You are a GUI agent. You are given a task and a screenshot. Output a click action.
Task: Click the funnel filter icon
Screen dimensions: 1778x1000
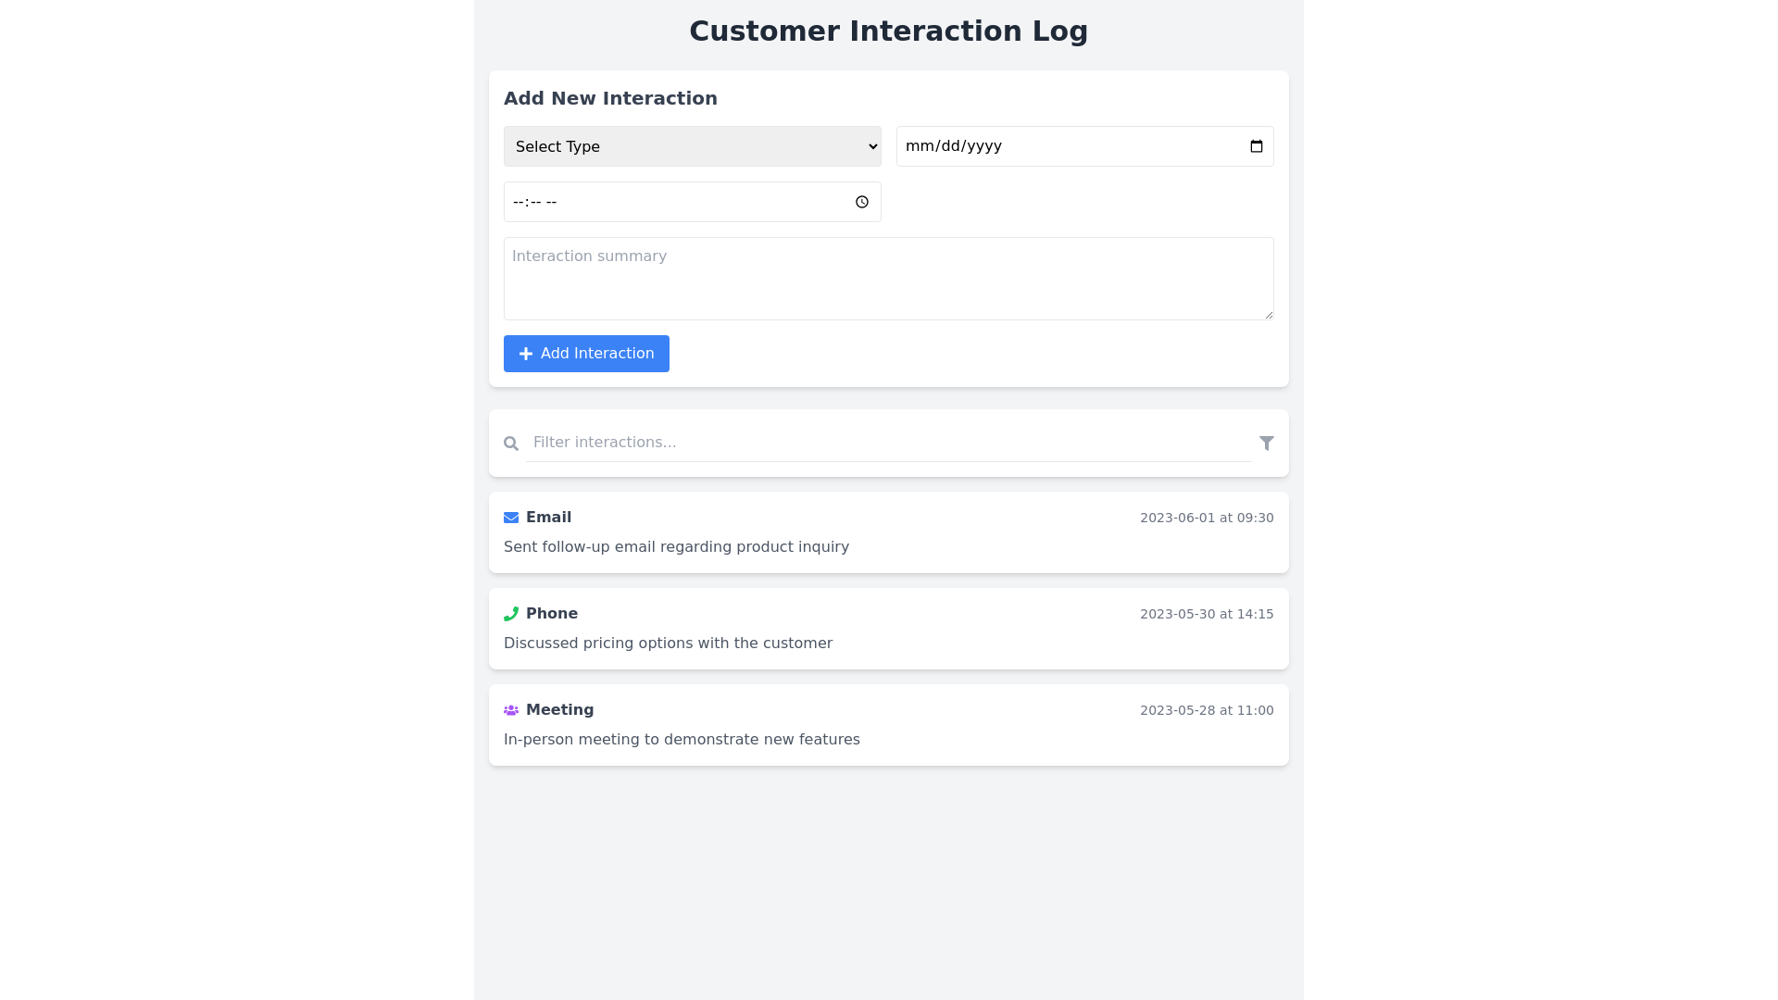(x=1266, y=444)
